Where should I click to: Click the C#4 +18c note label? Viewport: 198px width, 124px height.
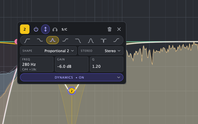tap(29, 69)
